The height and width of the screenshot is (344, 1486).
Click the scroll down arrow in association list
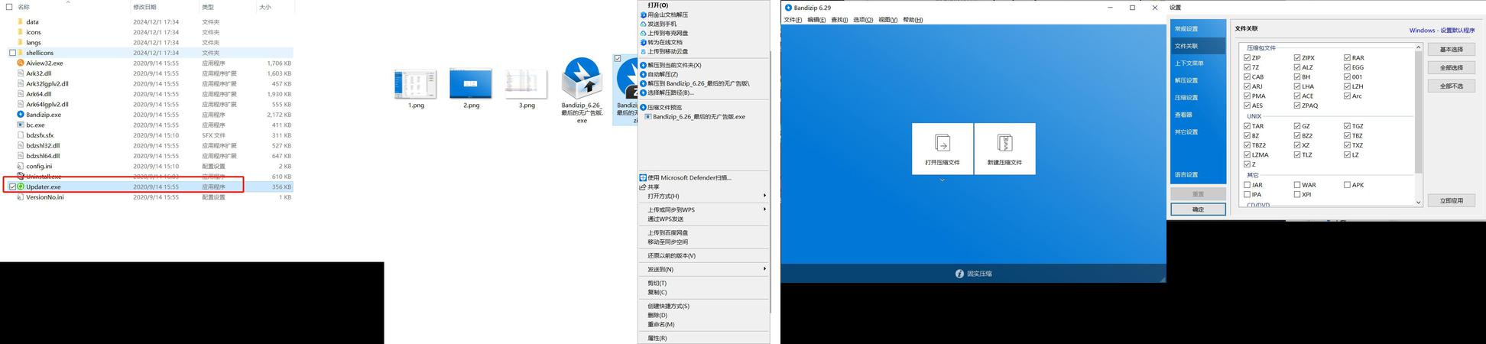[1418, 203]
